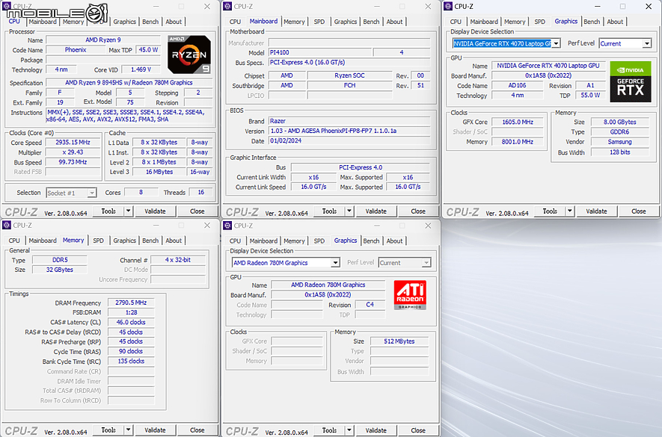Close the NVIDIA Graphics CPU-Z window via X
The width and height of the screenshot is (662, 437).
[649, 6]
